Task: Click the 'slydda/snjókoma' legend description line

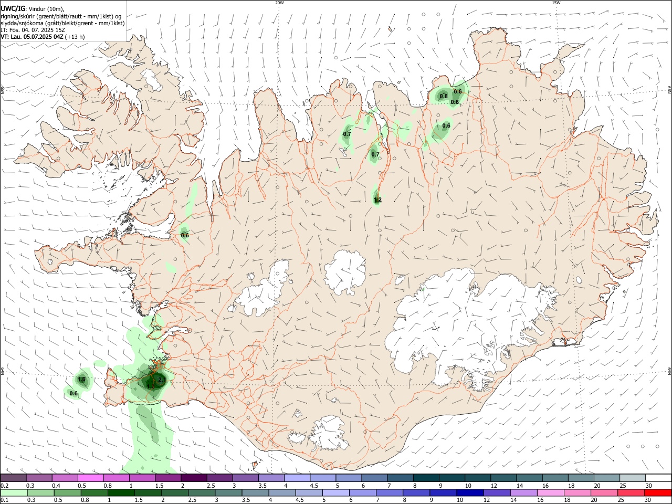Action: [x=62, y=23]
